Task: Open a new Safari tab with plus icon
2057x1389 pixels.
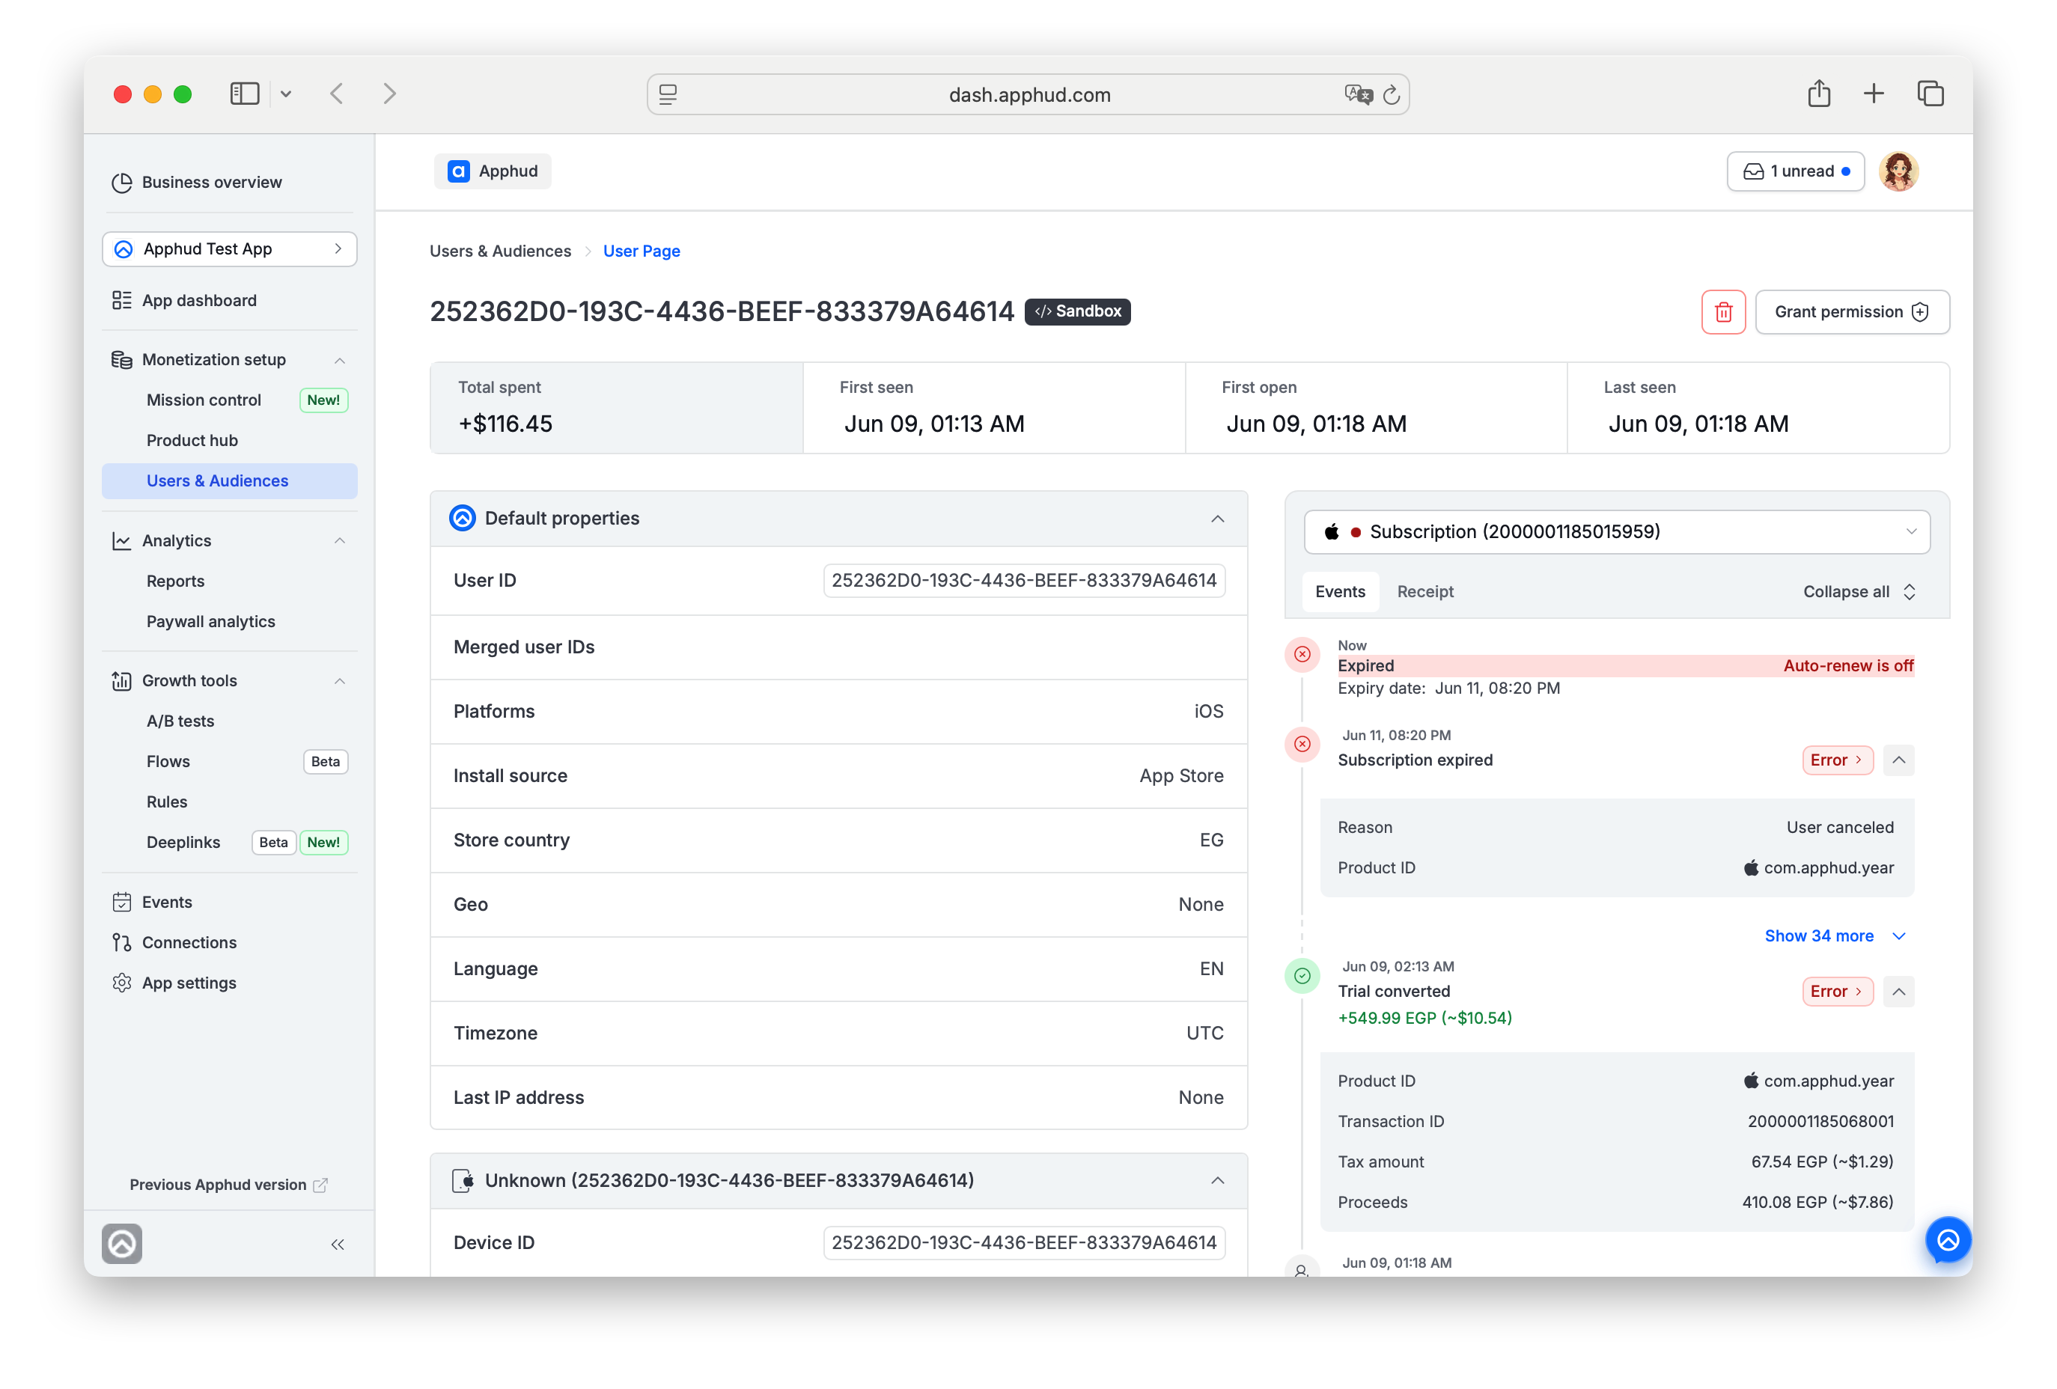Action: point(1873,94)
